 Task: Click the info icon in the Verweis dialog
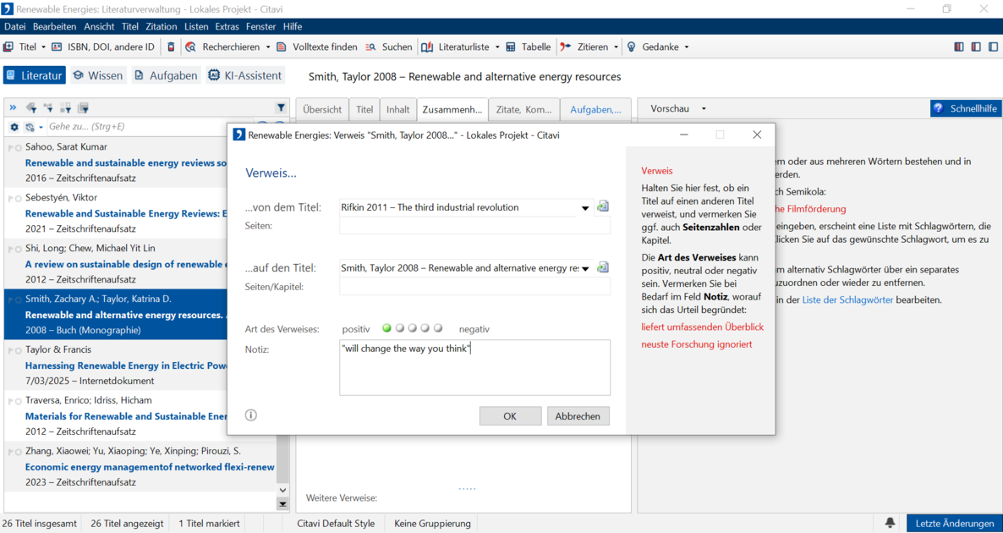click(251, 415)
